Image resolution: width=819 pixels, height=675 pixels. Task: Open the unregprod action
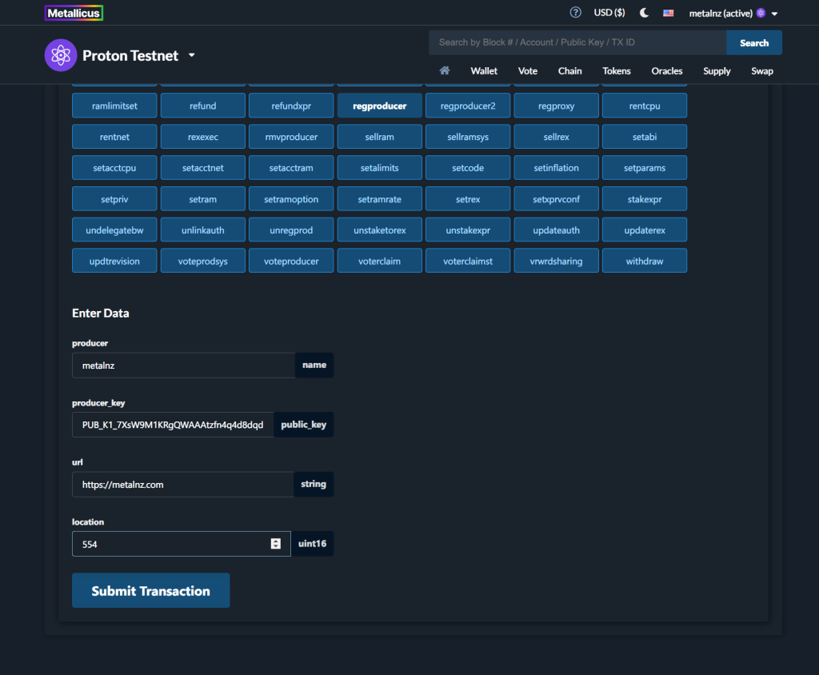coord(291,230)
